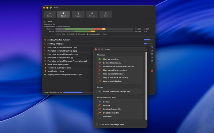Select Promotion Material/Brochure 2.jpg row
This screenshot has height=133, width=214.
(x=68, y=51)
